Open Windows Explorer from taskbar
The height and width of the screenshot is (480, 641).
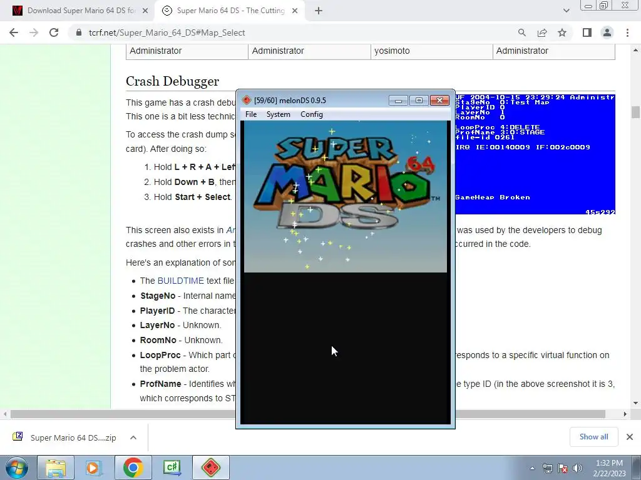click(x=56, y=467)
